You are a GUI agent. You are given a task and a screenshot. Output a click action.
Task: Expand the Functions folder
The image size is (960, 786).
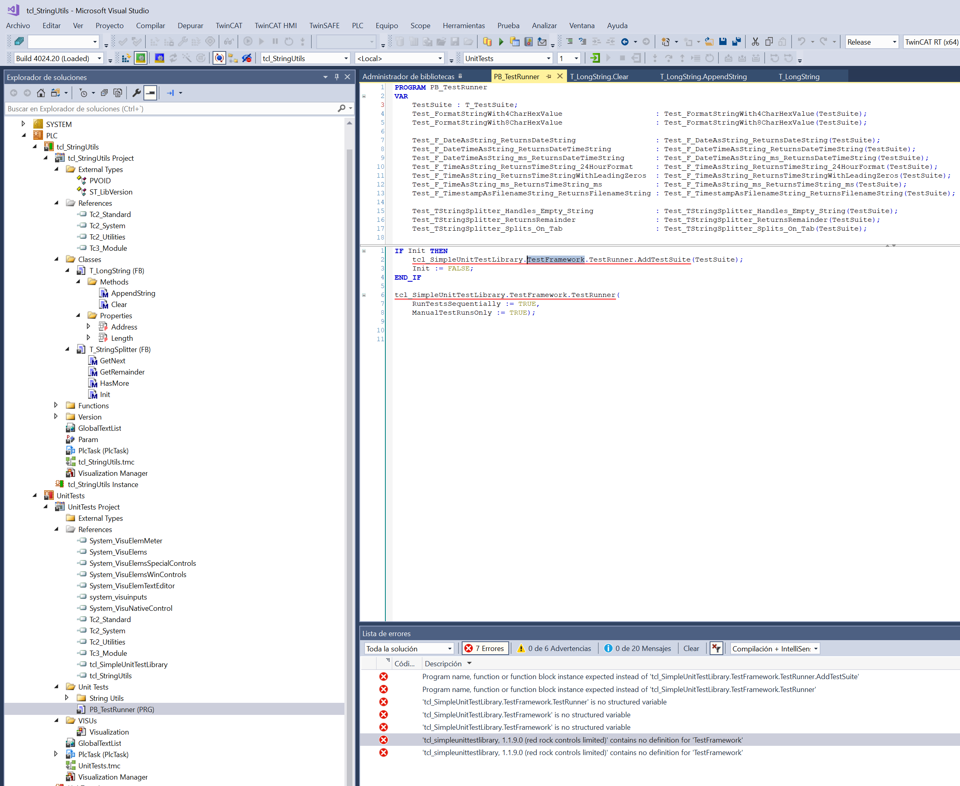click(56, 405)
